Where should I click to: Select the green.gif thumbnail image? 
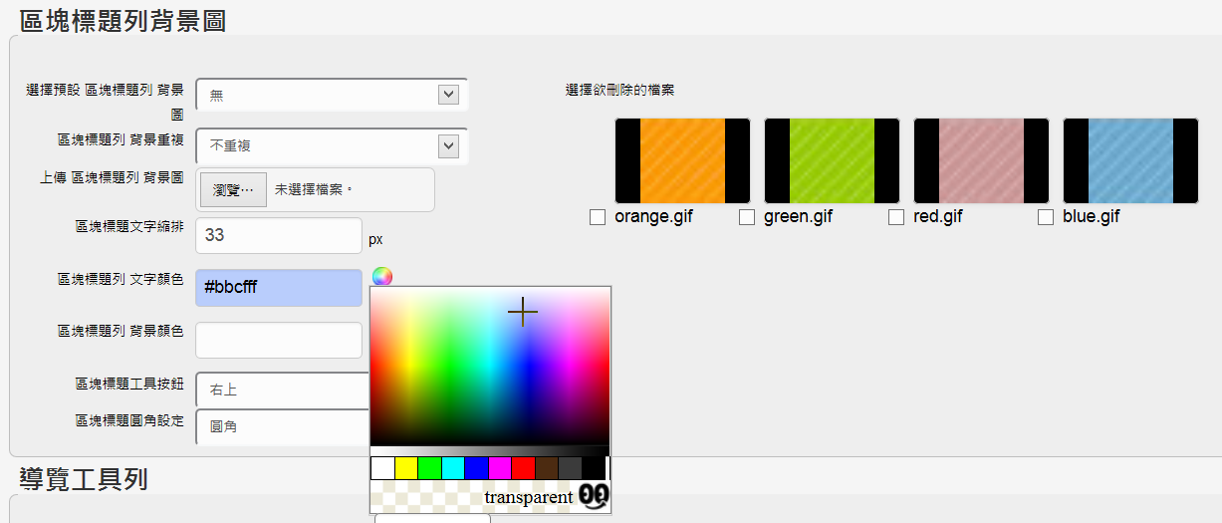[832, 160]
